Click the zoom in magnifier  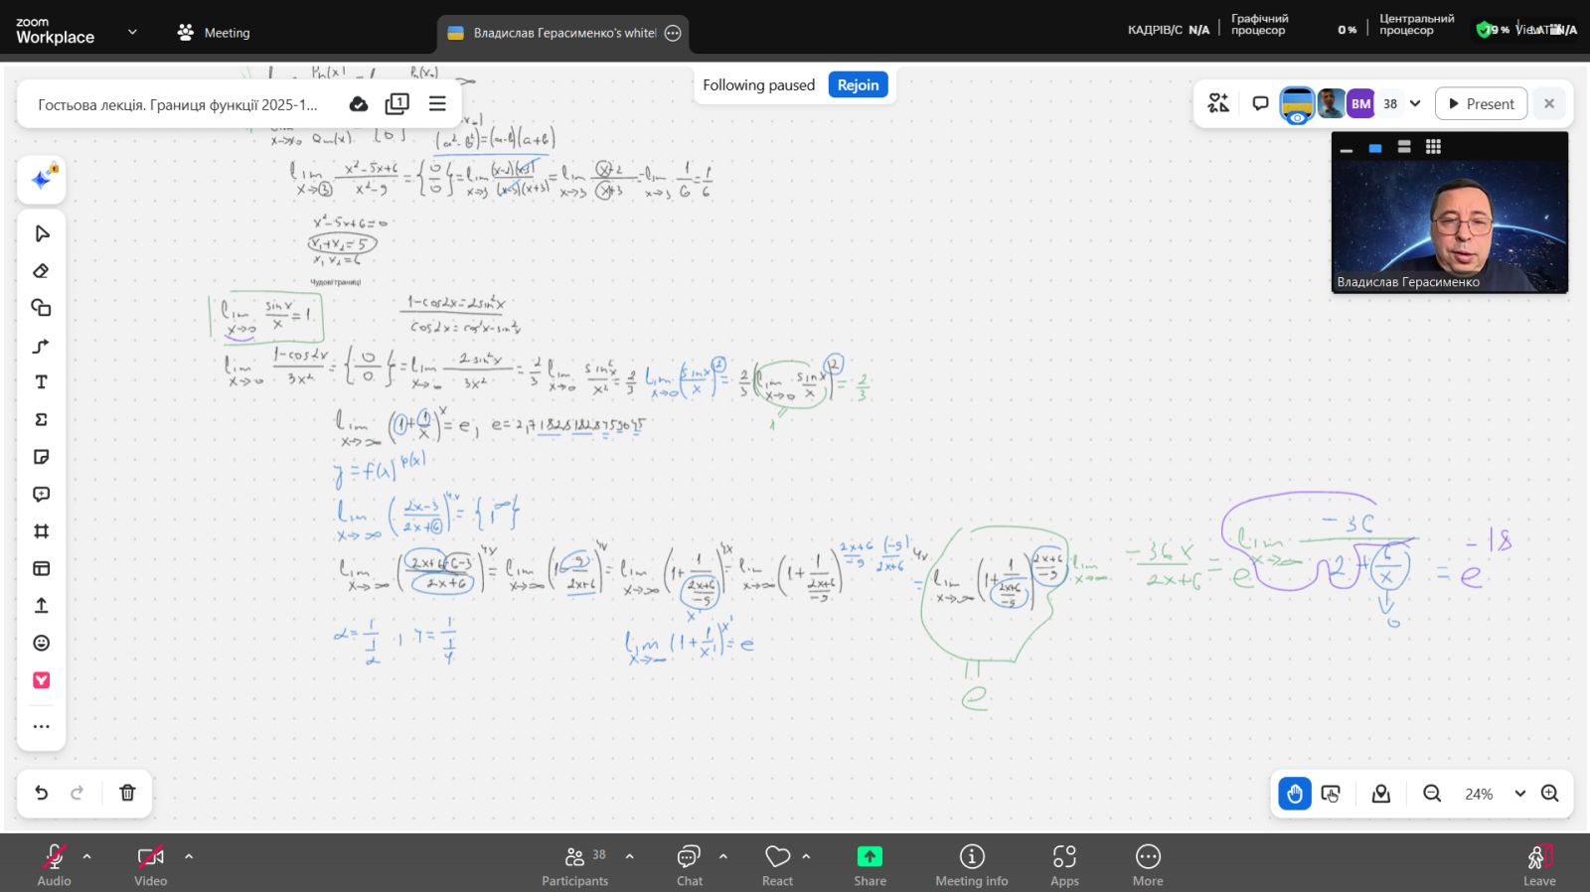tap(1549, 794)
